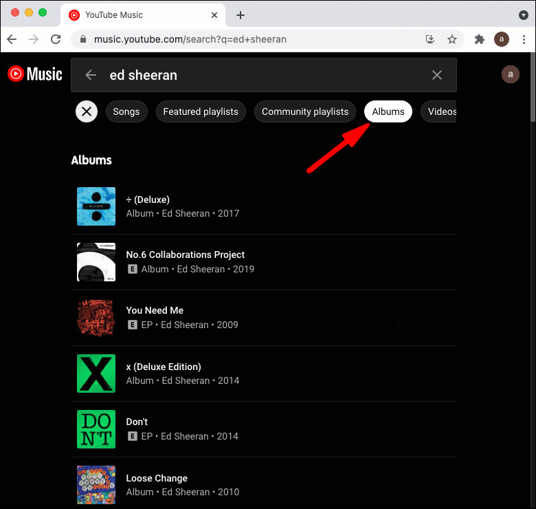Open the Chrome profile avatar
This screenshot has height=509, width=536.
tap(502, 39)
